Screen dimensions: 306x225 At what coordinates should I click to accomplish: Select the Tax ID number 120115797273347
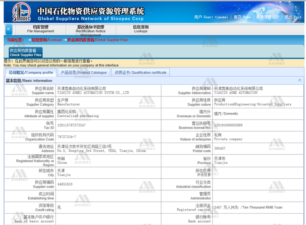pyautogui.click(x=72, y=125)
